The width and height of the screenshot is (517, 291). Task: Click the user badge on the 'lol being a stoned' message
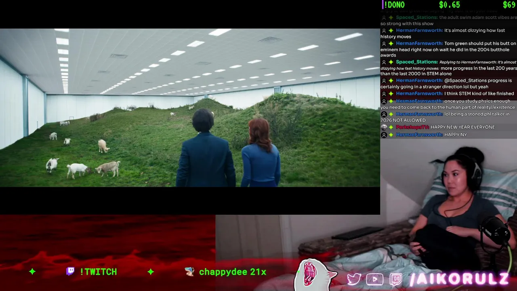[384, 114]
